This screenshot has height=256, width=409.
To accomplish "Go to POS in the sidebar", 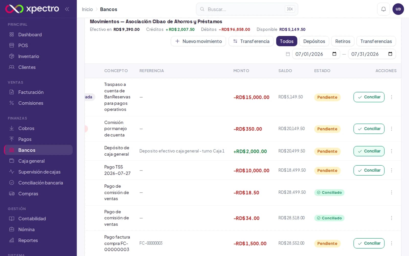I will tap(38, 45).
